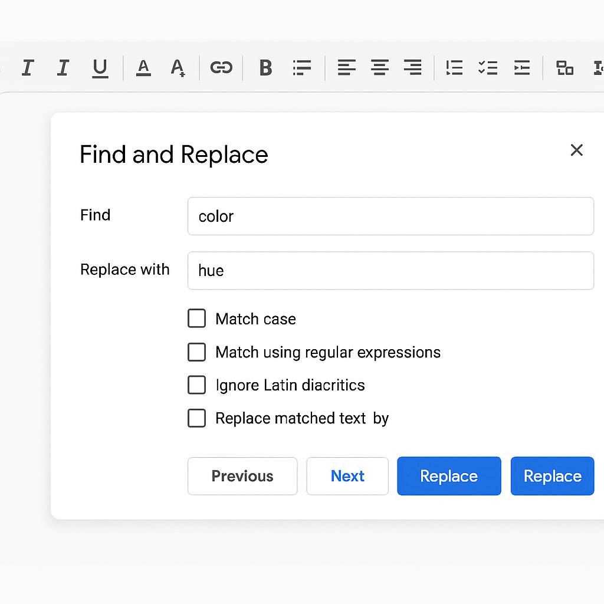This screenshot has width=604, height=604.
Task: Center align the text
Action: point(380,67)
